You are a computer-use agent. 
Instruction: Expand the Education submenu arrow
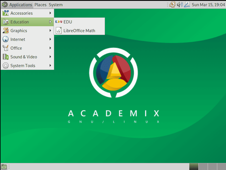[x=50, y=22]
